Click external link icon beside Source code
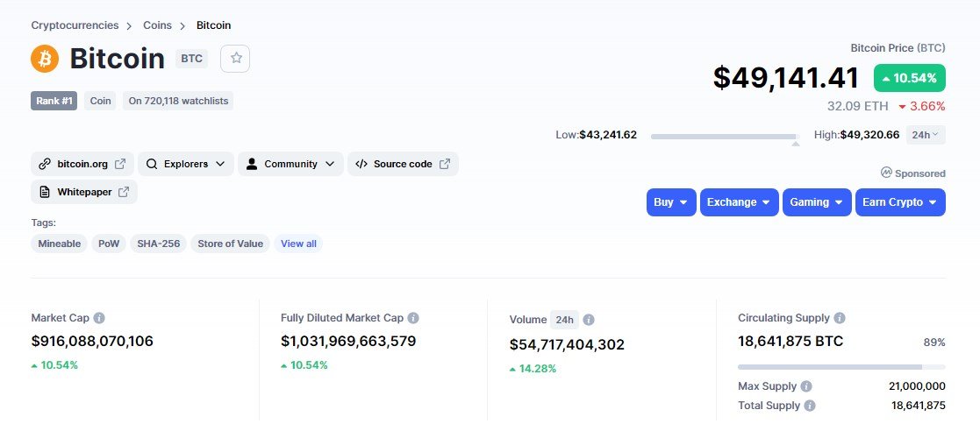 point(444,164)
